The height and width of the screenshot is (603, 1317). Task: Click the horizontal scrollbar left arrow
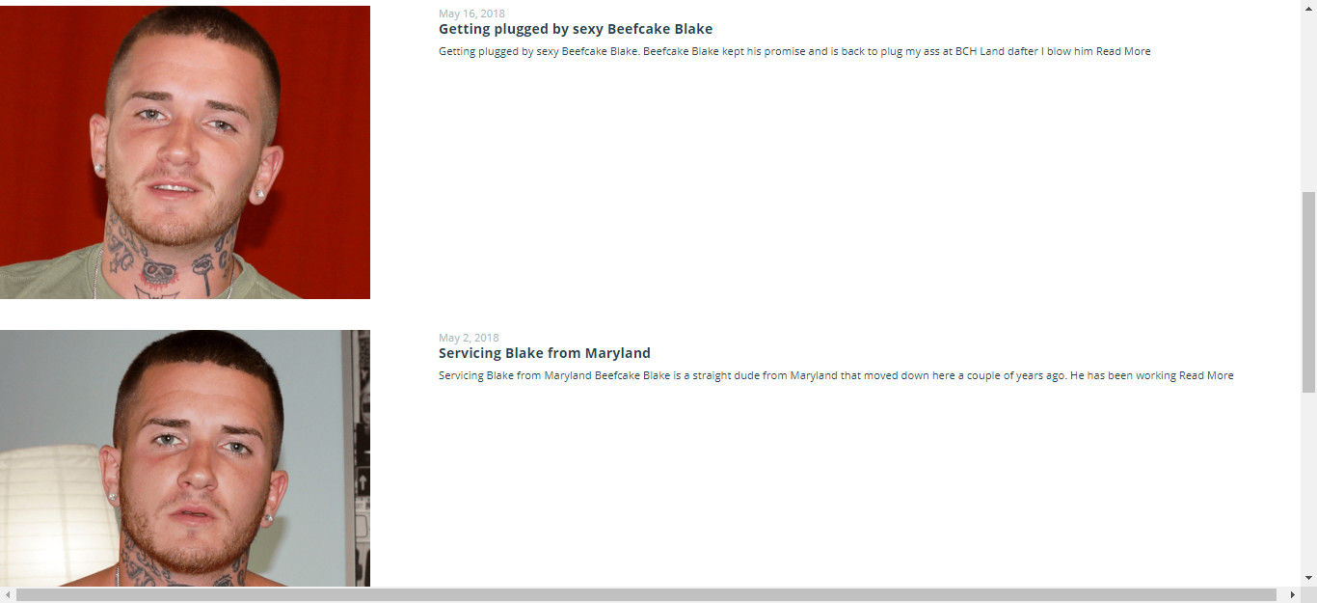click(8, 594)
